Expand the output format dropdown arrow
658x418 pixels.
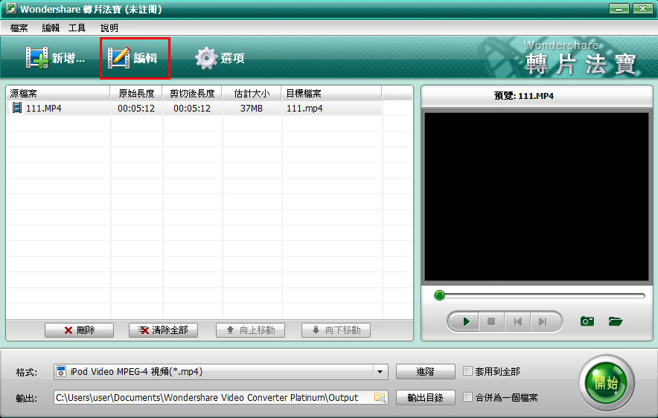click(380, 371)
